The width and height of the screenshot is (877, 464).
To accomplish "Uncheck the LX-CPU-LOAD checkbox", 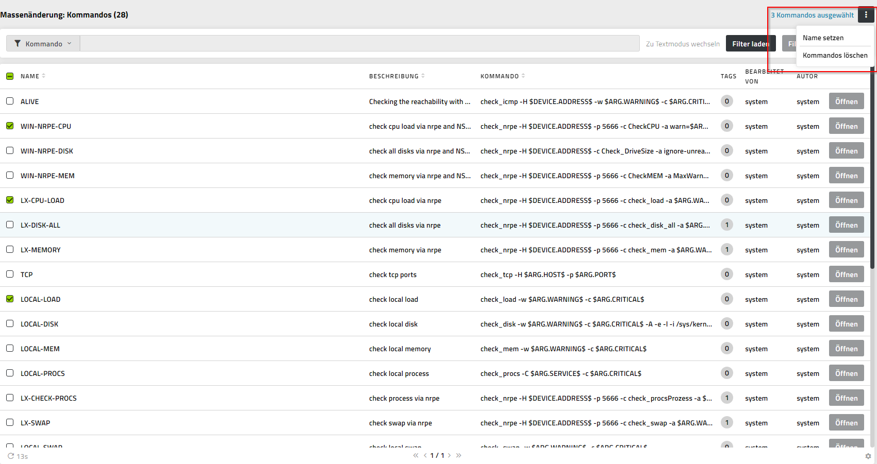I will [x=10, y=200].
